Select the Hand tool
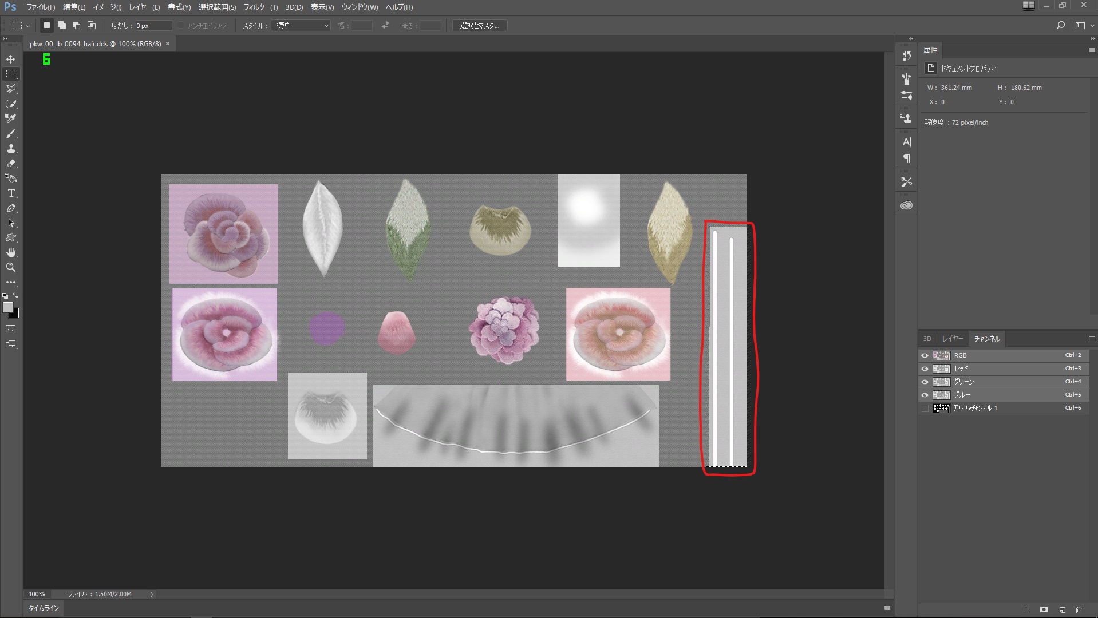The height and width of the screenshot is (618, 1098). click(11, 253)
